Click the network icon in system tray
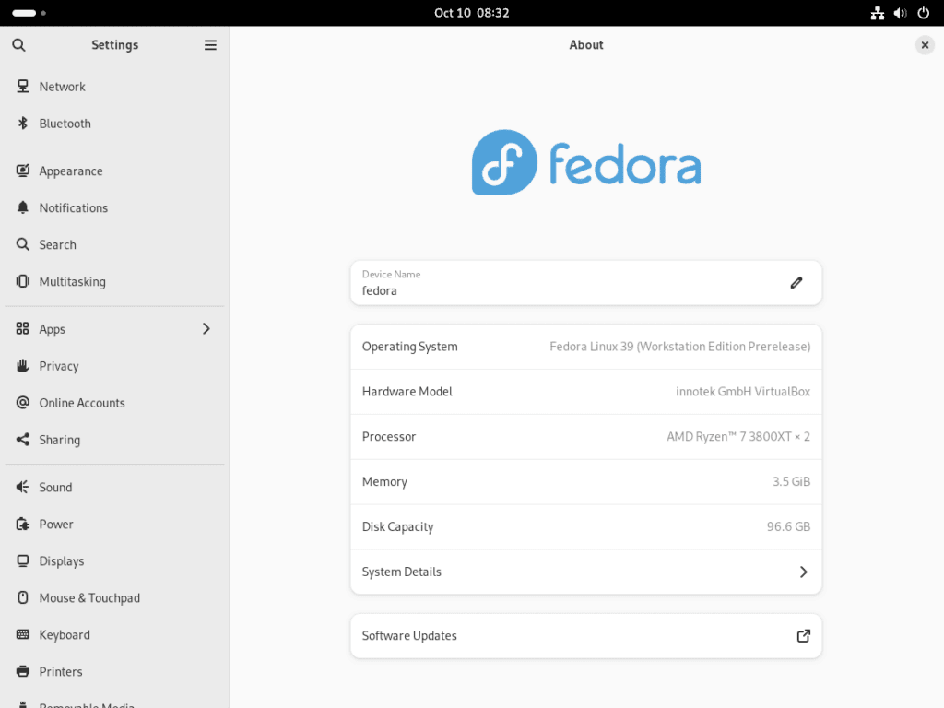Viewport: 944px width, 708px height. coord(877,13)
